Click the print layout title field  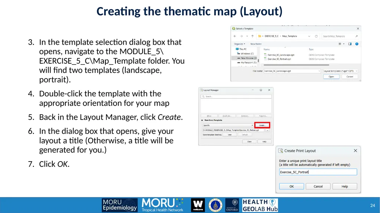tap(318, 172)
